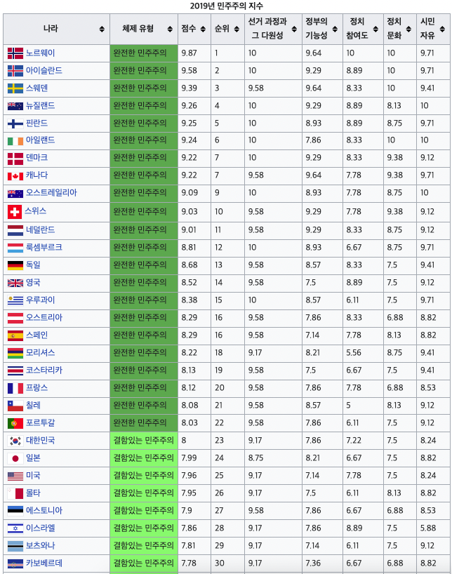Click the Austria flag icon
The width and height of the screenshot is (452, 574).
click(x=15, y=318)
